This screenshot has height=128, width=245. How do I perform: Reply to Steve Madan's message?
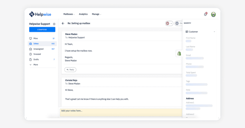tap(70, 70)
